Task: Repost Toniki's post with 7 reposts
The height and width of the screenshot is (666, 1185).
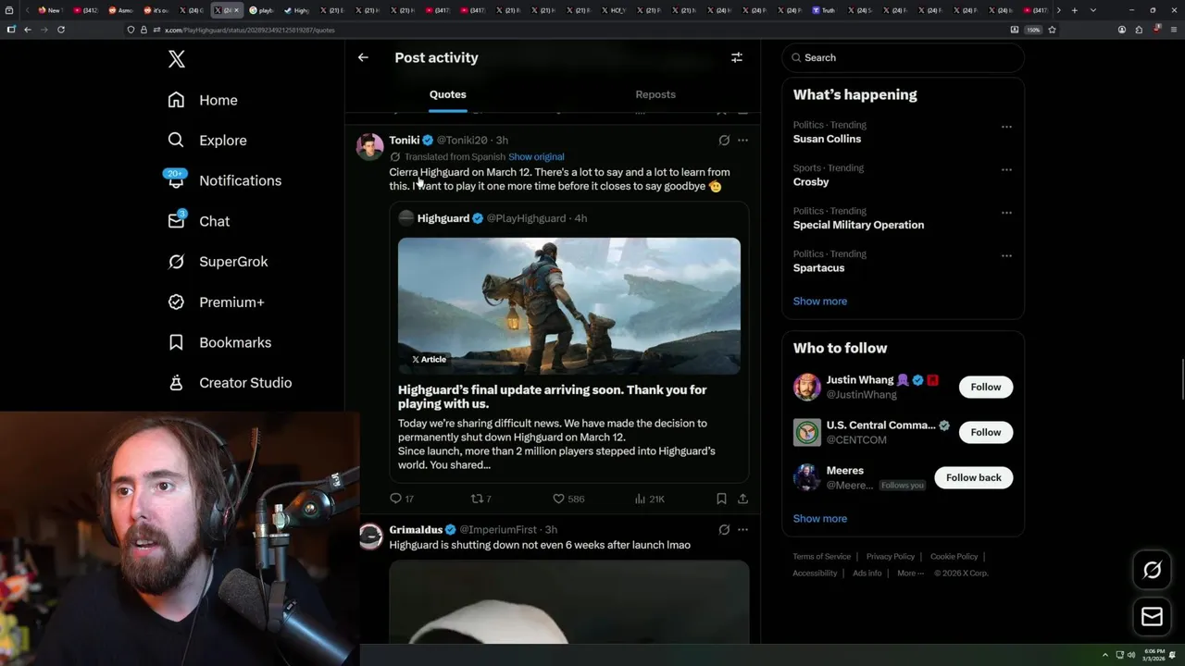Action: 481,499
